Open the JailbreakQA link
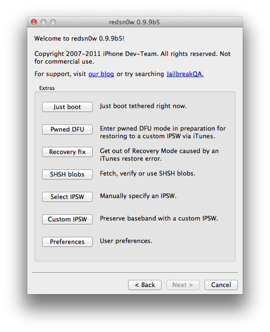Viewport: 270px width, 332px height. pyautogui.click(x=185, y=74)
